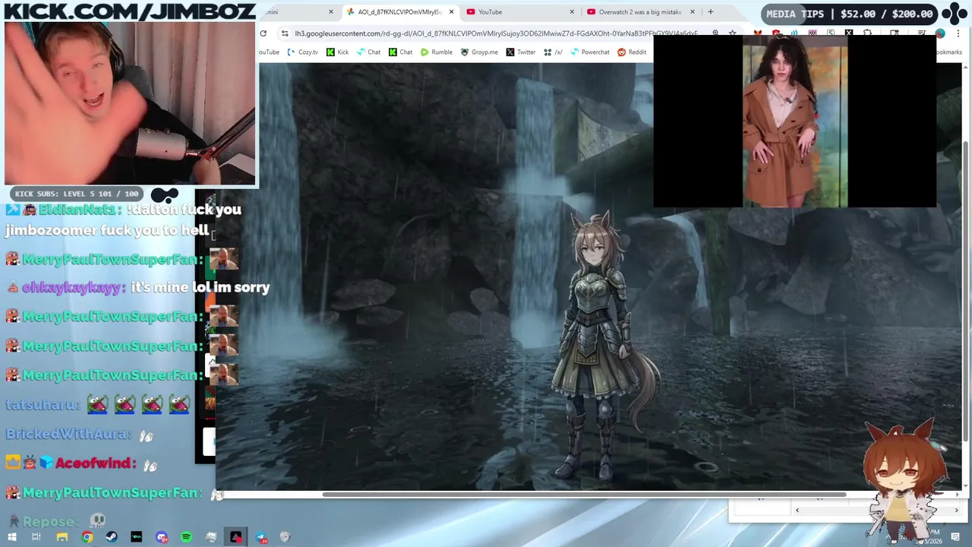This screenshot has width=972, height=547.
Task: Bookmark this page with the star icon
Action: (732, 33)
